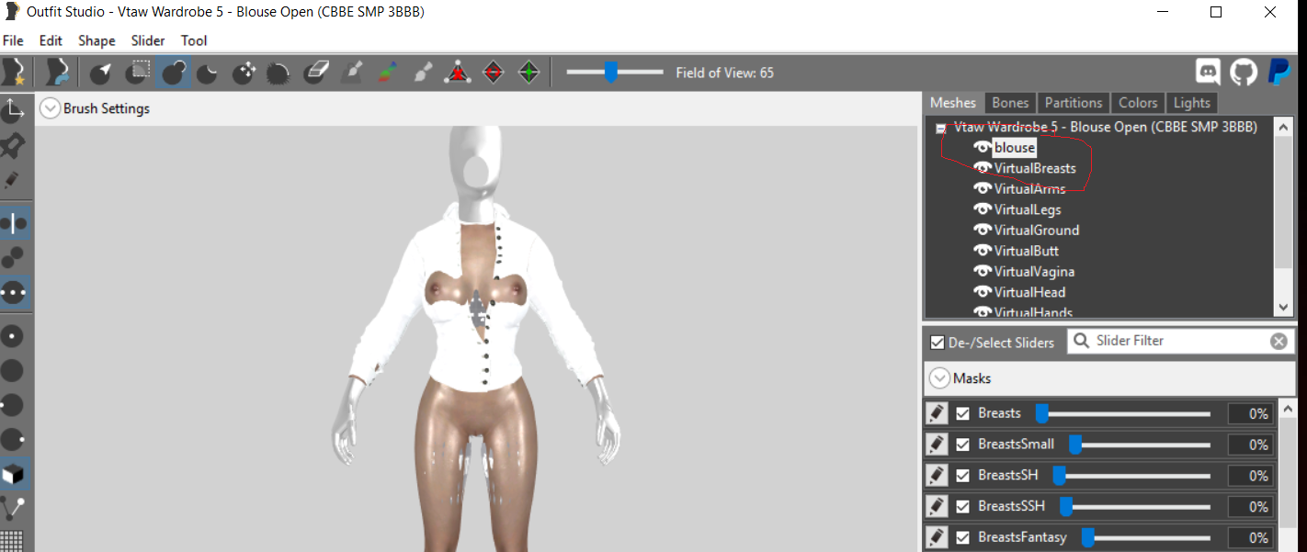Hide the VirtualBreasts mesh eye icon
Screen dimensions: 1307x552
click(983, 168)
